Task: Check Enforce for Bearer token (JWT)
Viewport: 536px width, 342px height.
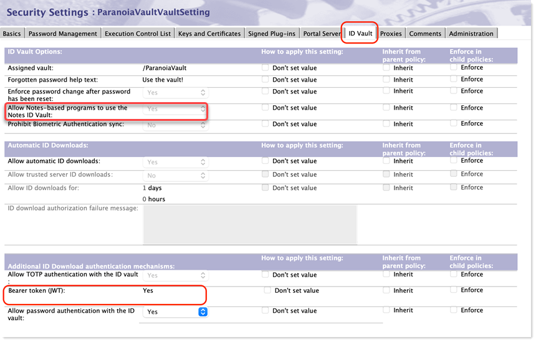Action: (x=454, y=290)
